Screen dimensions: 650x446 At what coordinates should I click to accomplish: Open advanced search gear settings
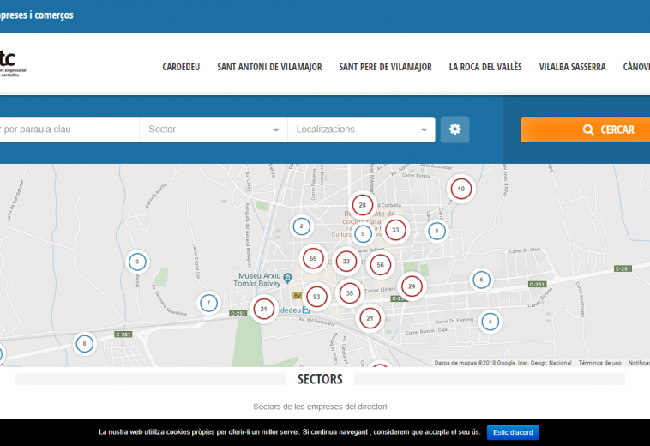click(x=454, y=130)
